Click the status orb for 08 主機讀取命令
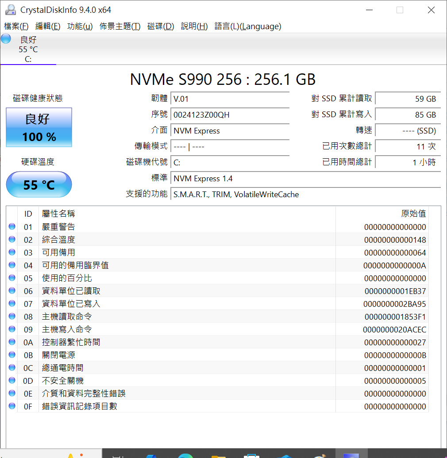Screen dimensions: 447x458 pyautogui.click(x=12, y=317)
